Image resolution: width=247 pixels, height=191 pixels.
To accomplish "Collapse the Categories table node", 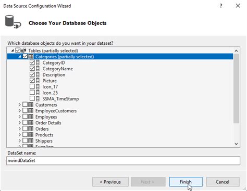I will tap(20, 57).
